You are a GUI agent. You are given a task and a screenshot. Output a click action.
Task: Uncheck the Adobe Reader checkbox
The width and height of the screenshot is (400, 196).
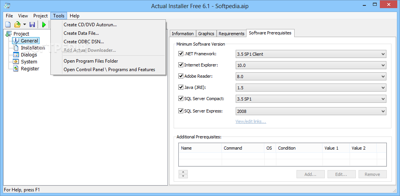point(181,76)
